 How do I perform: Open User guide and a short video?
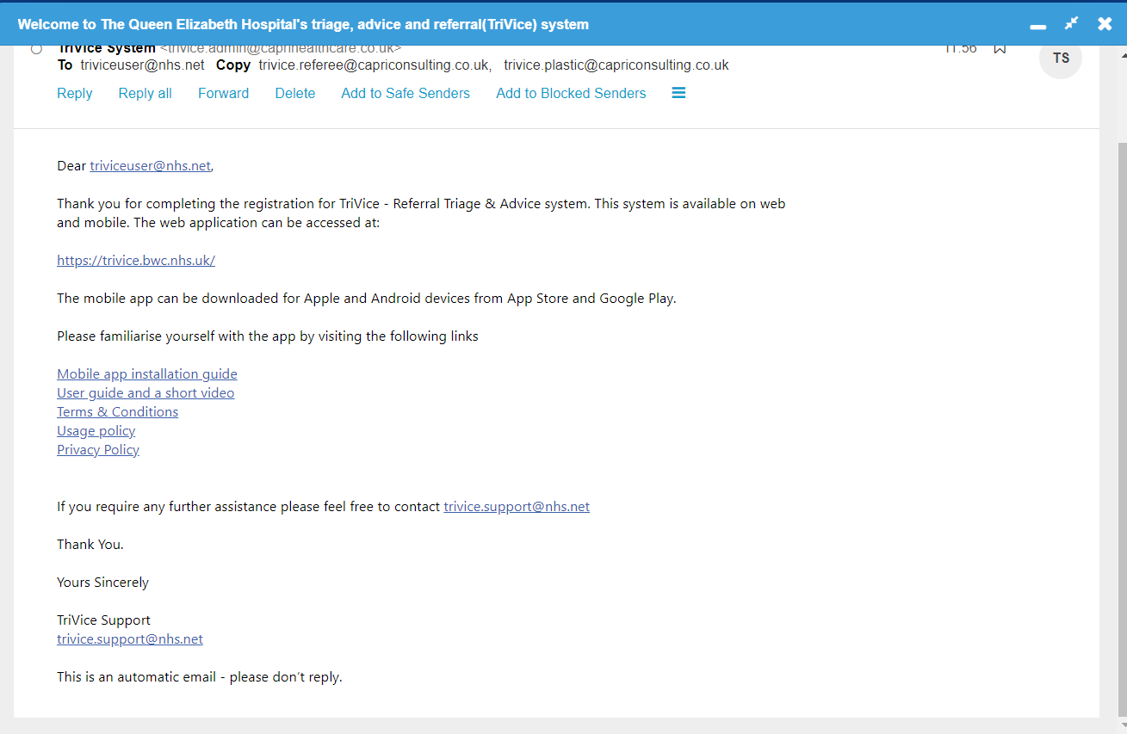146,393
